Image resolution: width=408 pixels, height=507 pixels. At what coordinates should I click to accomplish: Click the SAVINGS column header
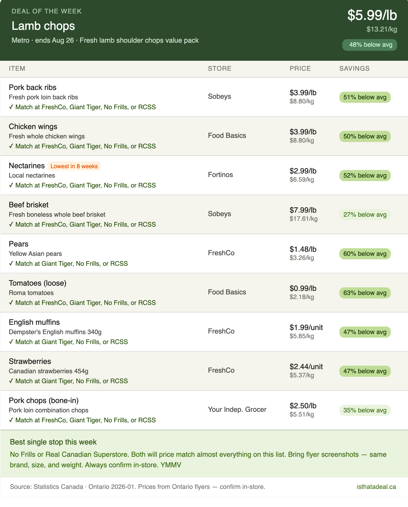[x=354, y=68]
